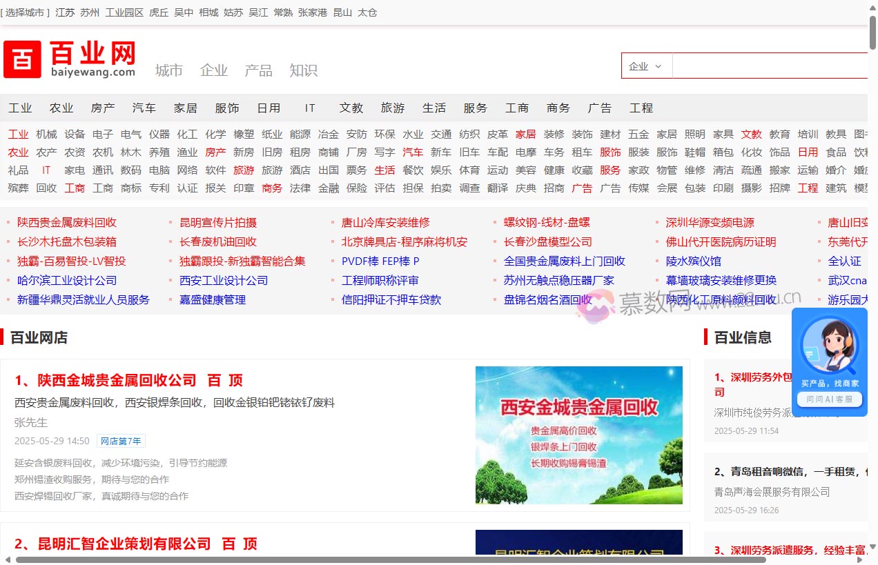Select the 旅游 navigation tab
The height and width of the screenshot is (565, 878).
(392, 108)
